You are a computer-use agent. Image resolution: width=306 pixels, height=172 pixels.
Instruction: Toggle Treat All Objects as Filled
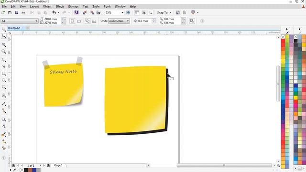pyautogui.click(x=192, y=21)
